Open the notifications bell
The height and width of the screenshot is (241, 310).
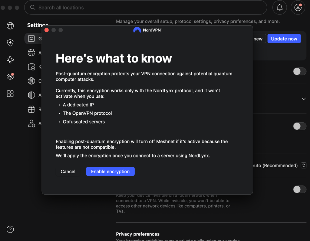279,8
